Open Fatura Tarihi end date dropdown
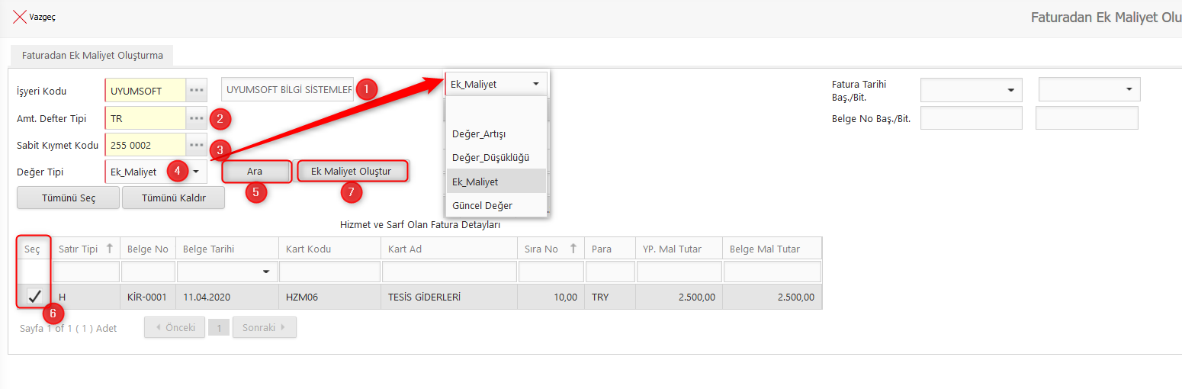The width and height of the screenshot is (1182, 389). tap(1129, 90)
